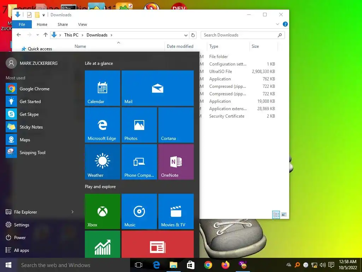This screenshot has width=362, height=272.
Task: Show All apps list
Action: [17, 250]
